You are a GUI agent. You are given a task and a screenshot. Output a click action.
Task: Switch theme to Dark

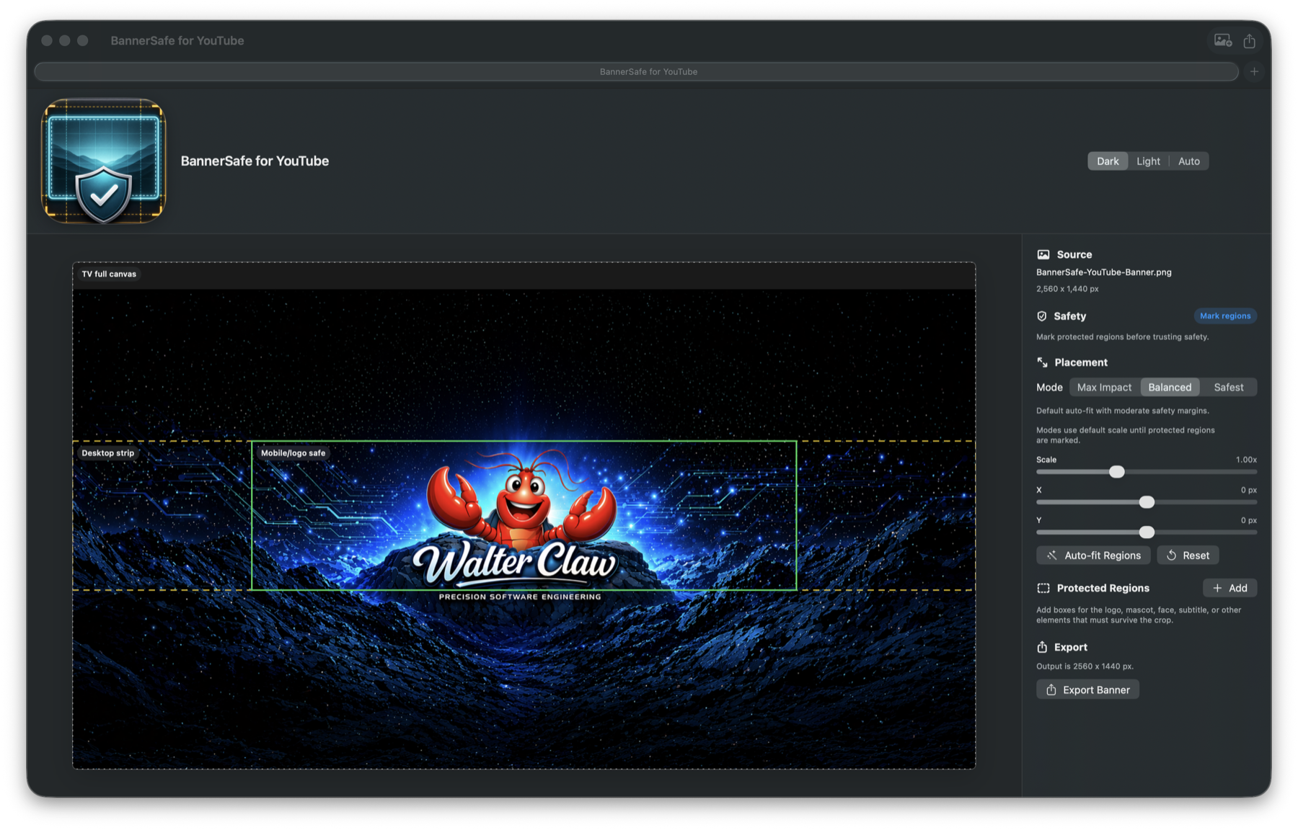[1108, 161]
